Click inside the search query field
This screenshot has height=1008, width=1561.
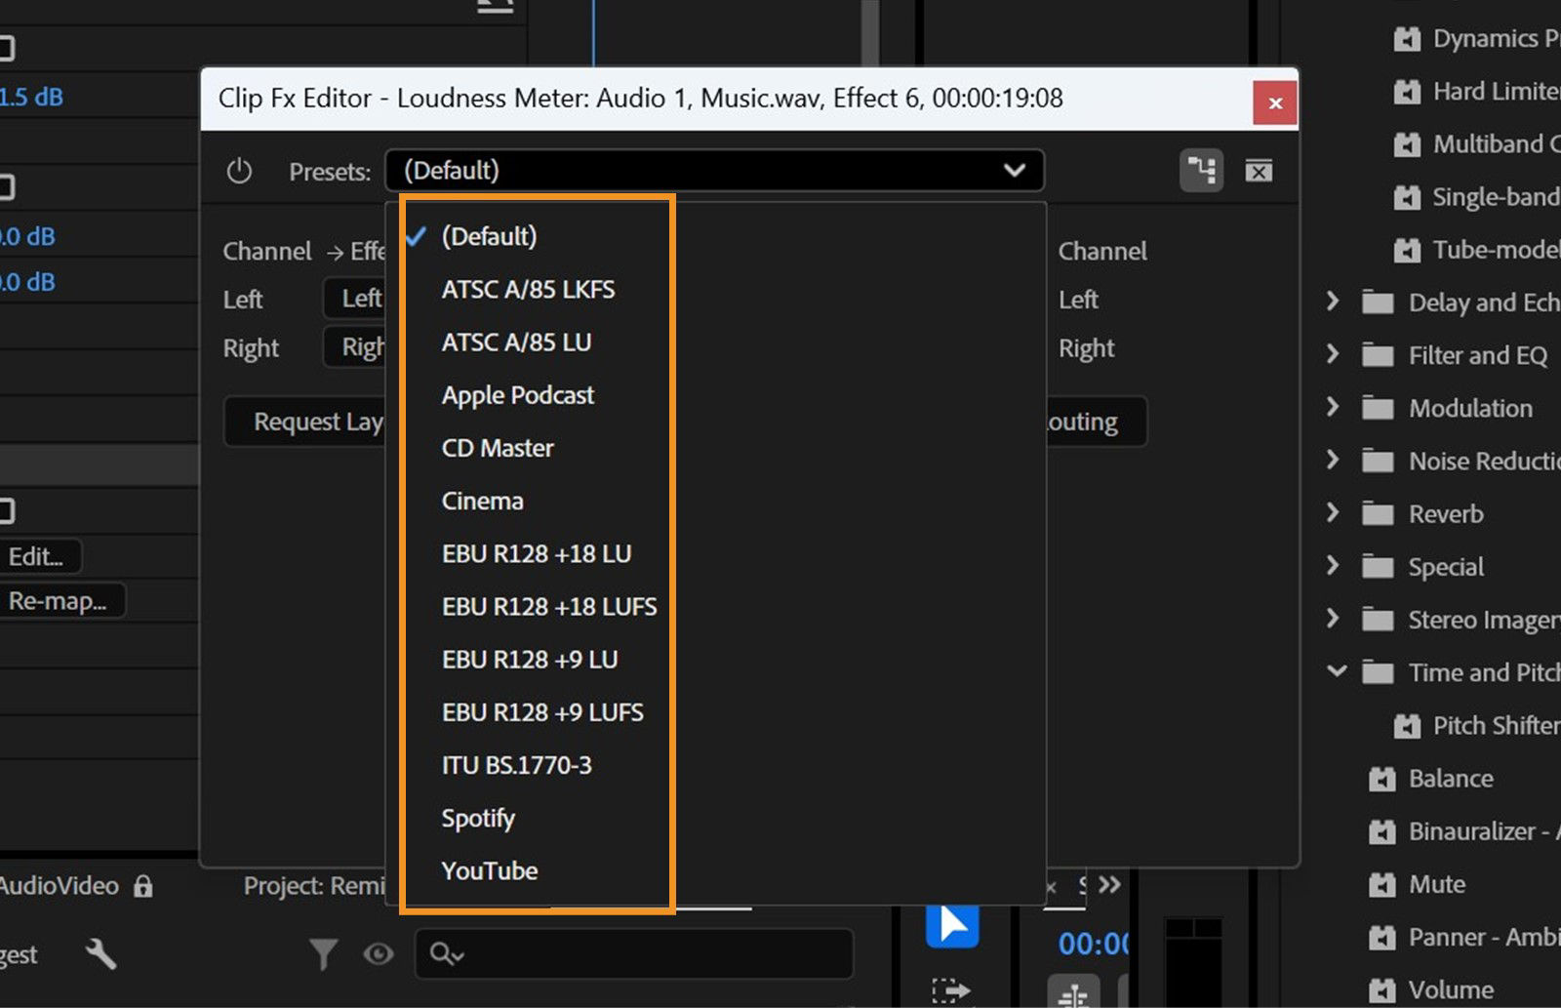click(x=634, y=954)
